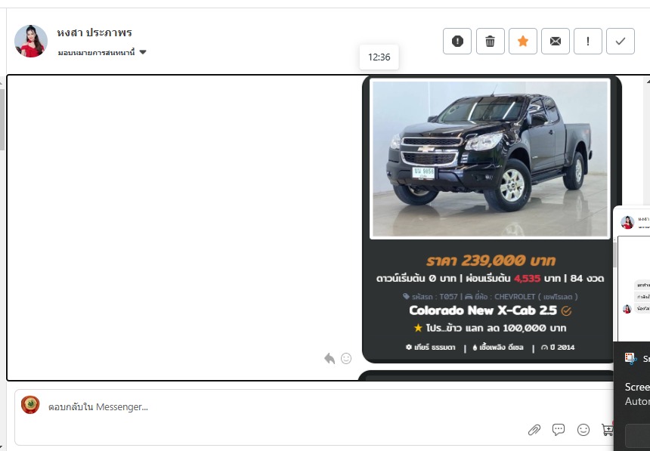Click the car code T057 line

(490, 296)
